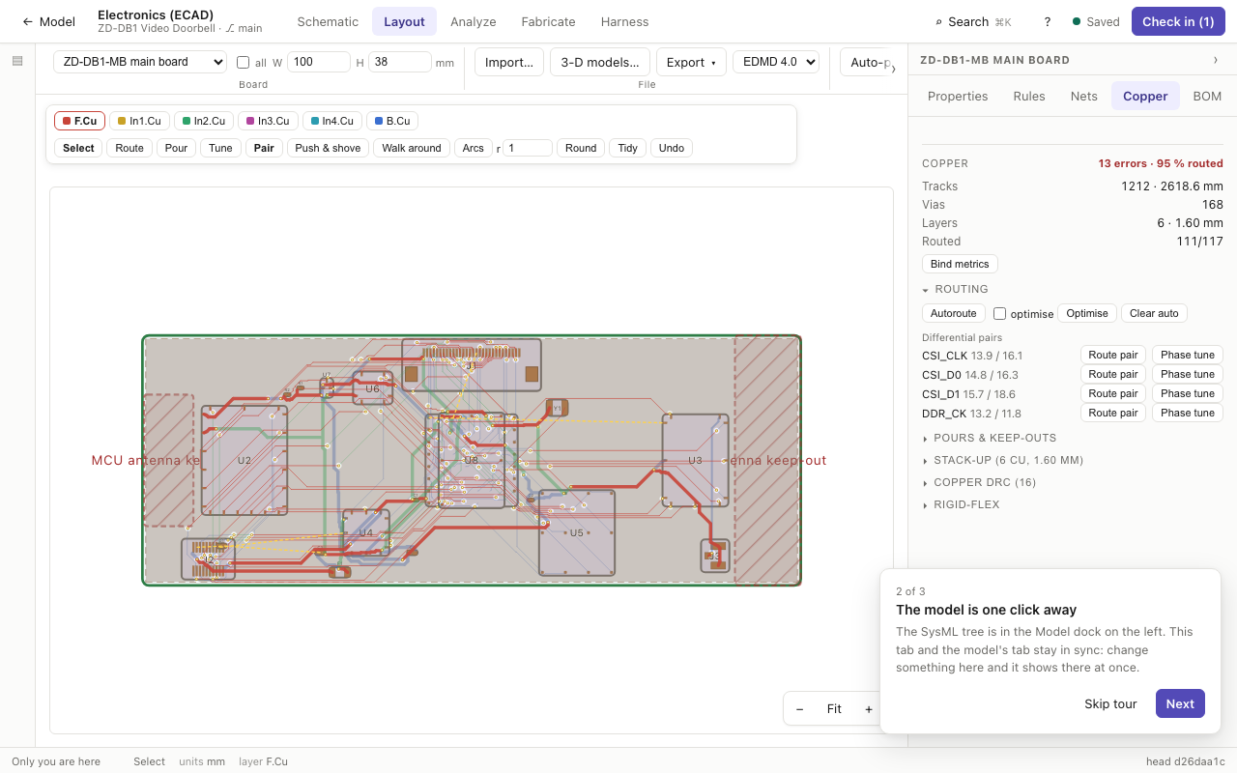Select the In1.Cu copper layer
Screen dimensions: 1237x773
coord(139,121)
